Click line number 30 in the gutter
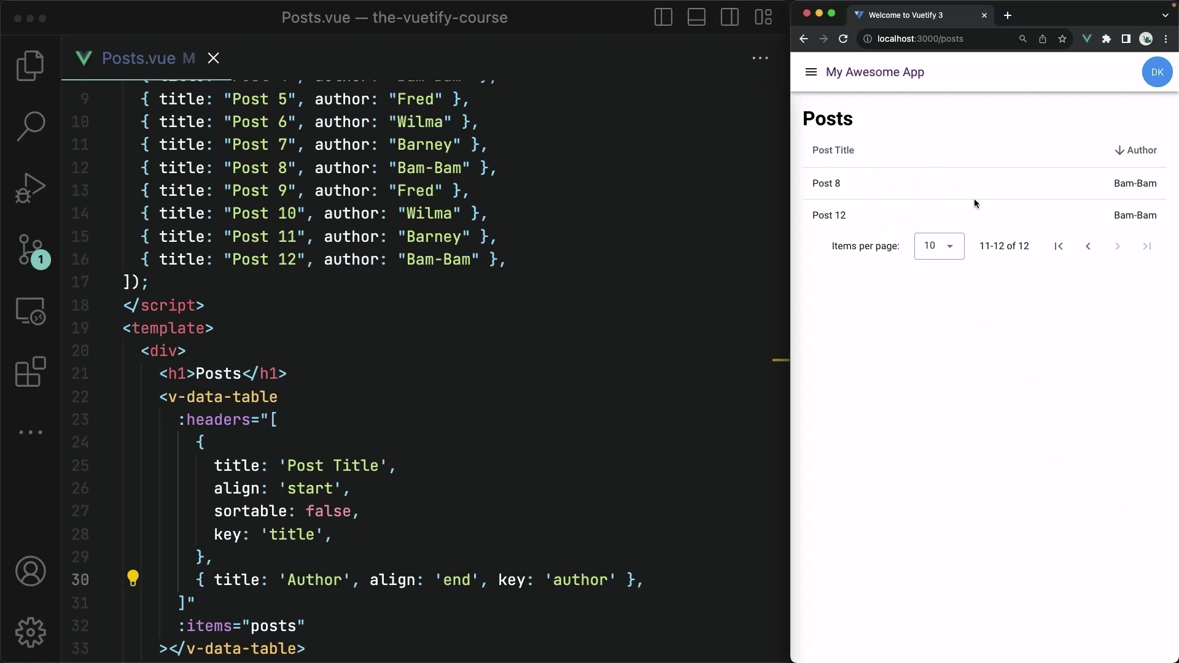 pyautogui.click(x=80, y=580)
